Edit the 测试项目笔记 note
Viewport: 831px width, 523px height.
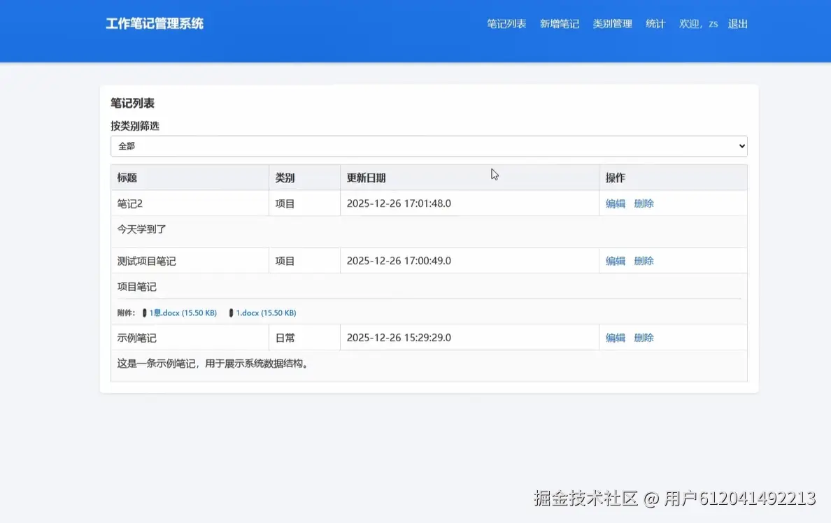tap(616, 261)
